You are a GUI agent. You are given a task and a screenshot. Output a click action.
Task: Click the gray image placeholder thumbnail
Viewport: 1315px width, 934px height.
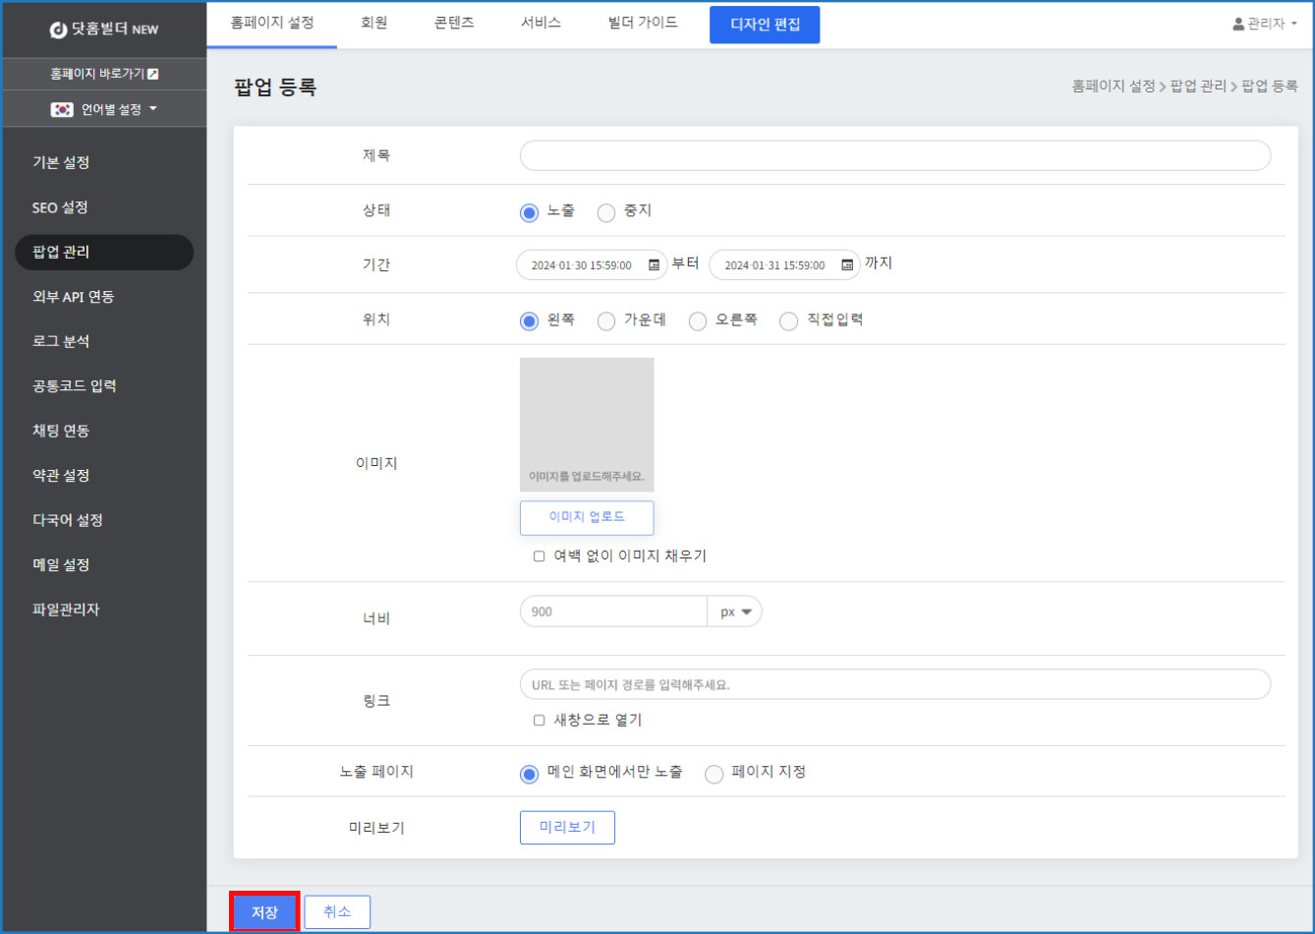(587, 423)
